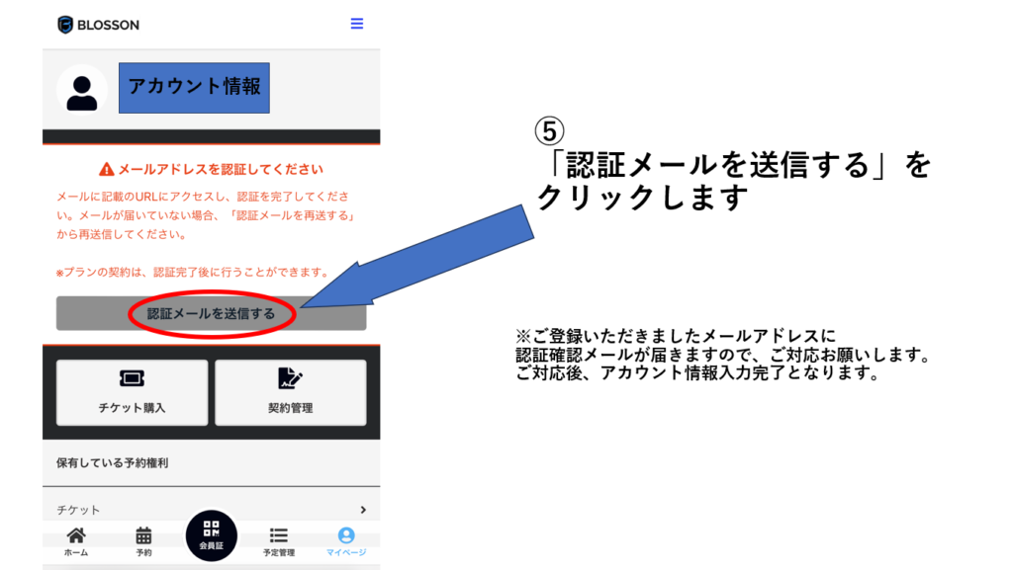Click the profile avatar icon

point(82,90)
